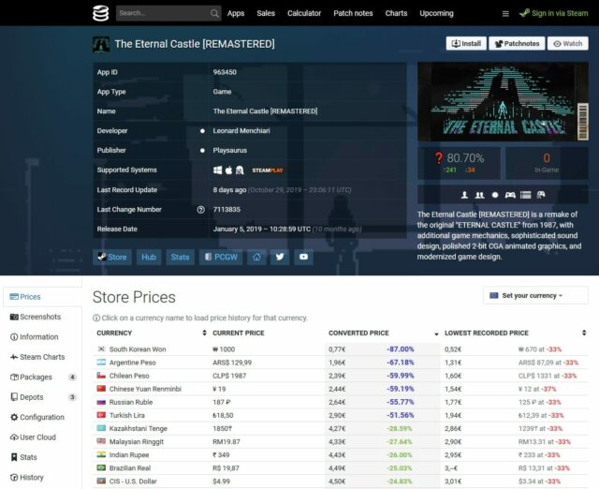The height and width of the screenshot is (489, 599).
Task: Open the game's YouTube channel icon
Action: [x=303, y=256]
